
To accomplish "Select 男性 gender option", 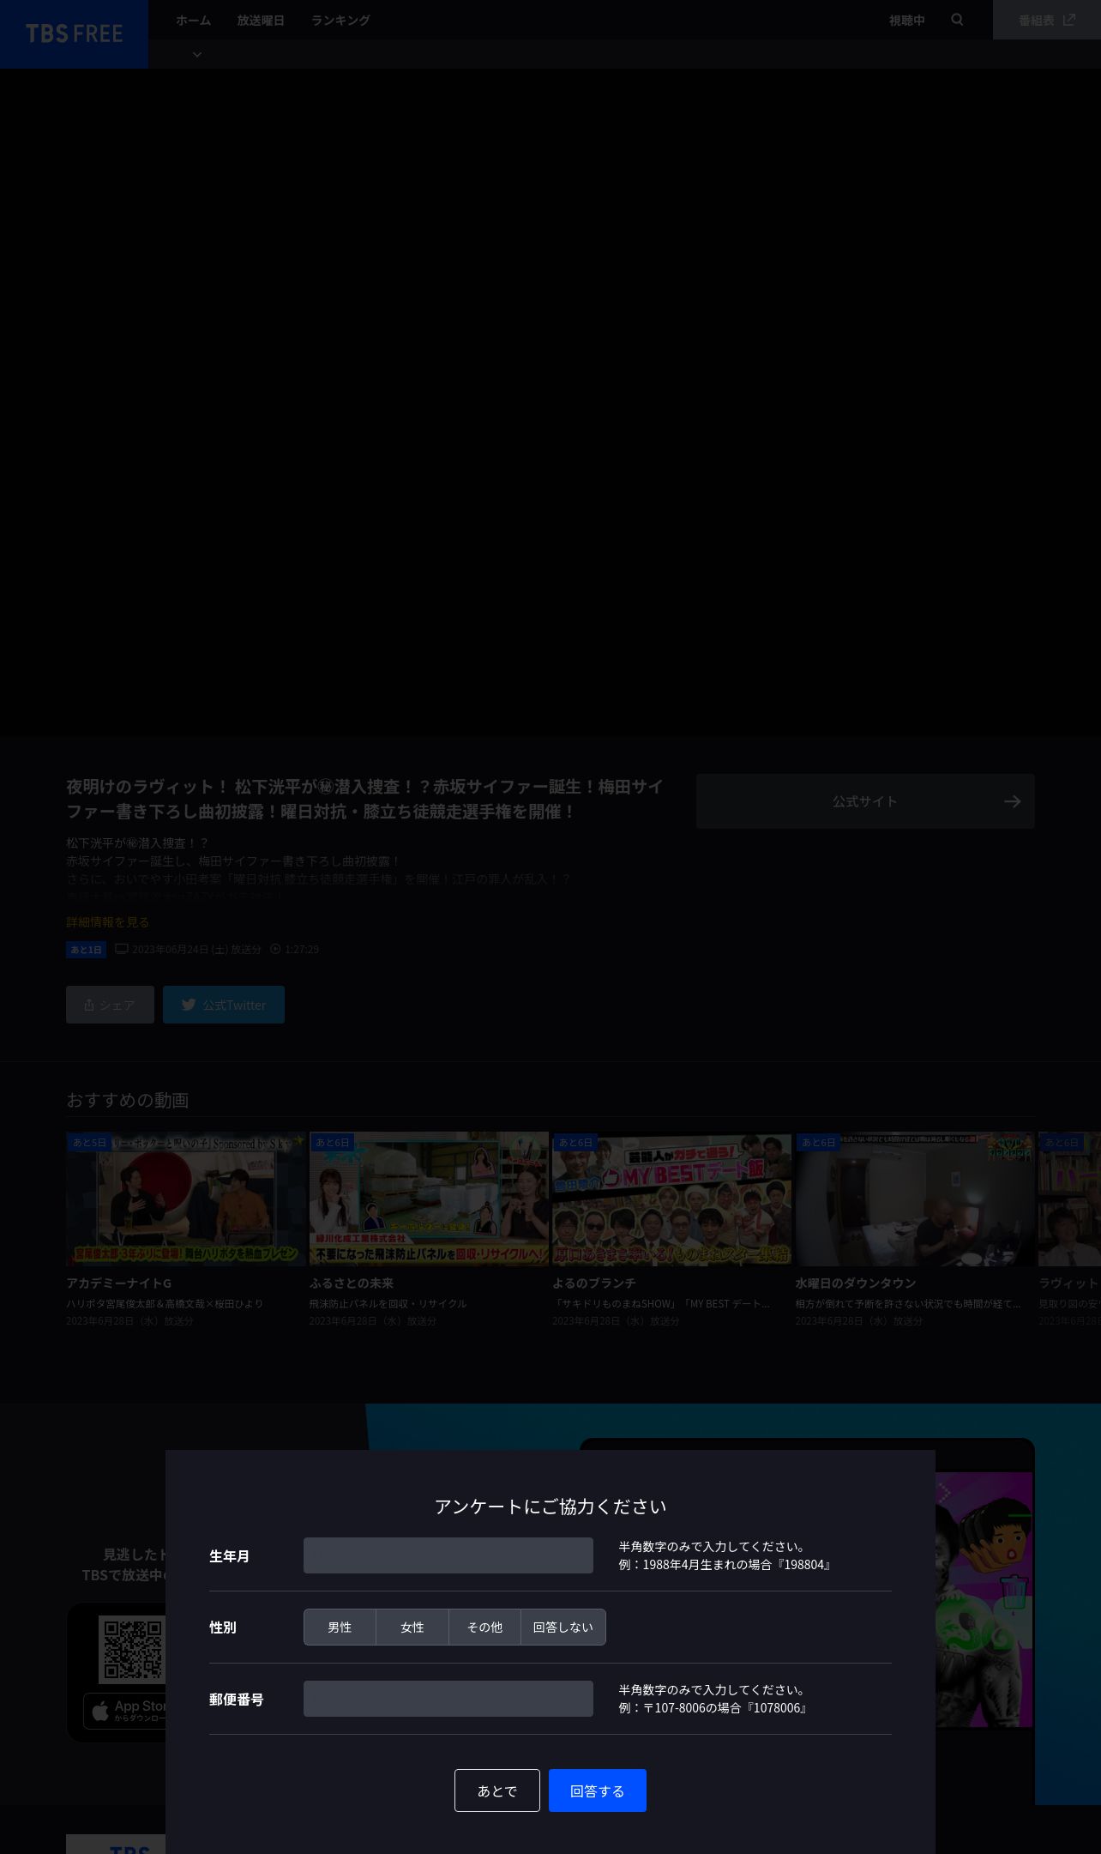I will 340,1628.
